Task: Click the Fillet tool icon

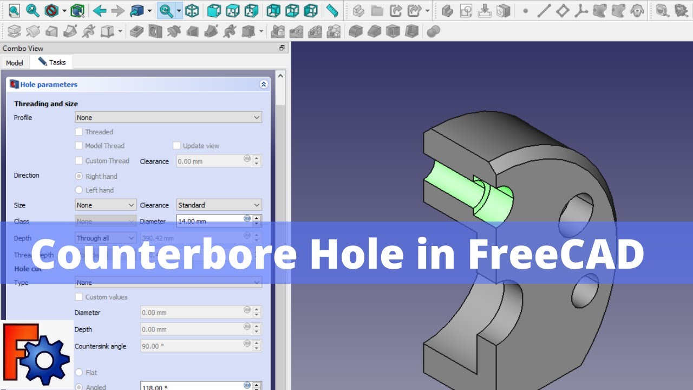Action: (x=356, y=31)
